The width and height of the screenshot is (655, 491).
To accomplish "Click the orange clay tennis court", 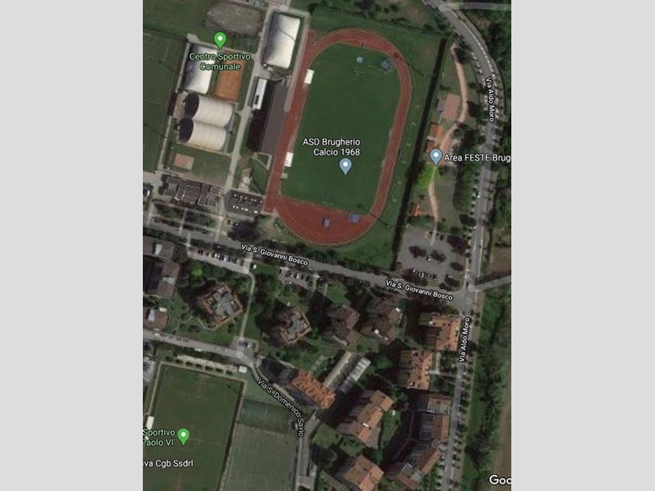I will pos(228,81).
